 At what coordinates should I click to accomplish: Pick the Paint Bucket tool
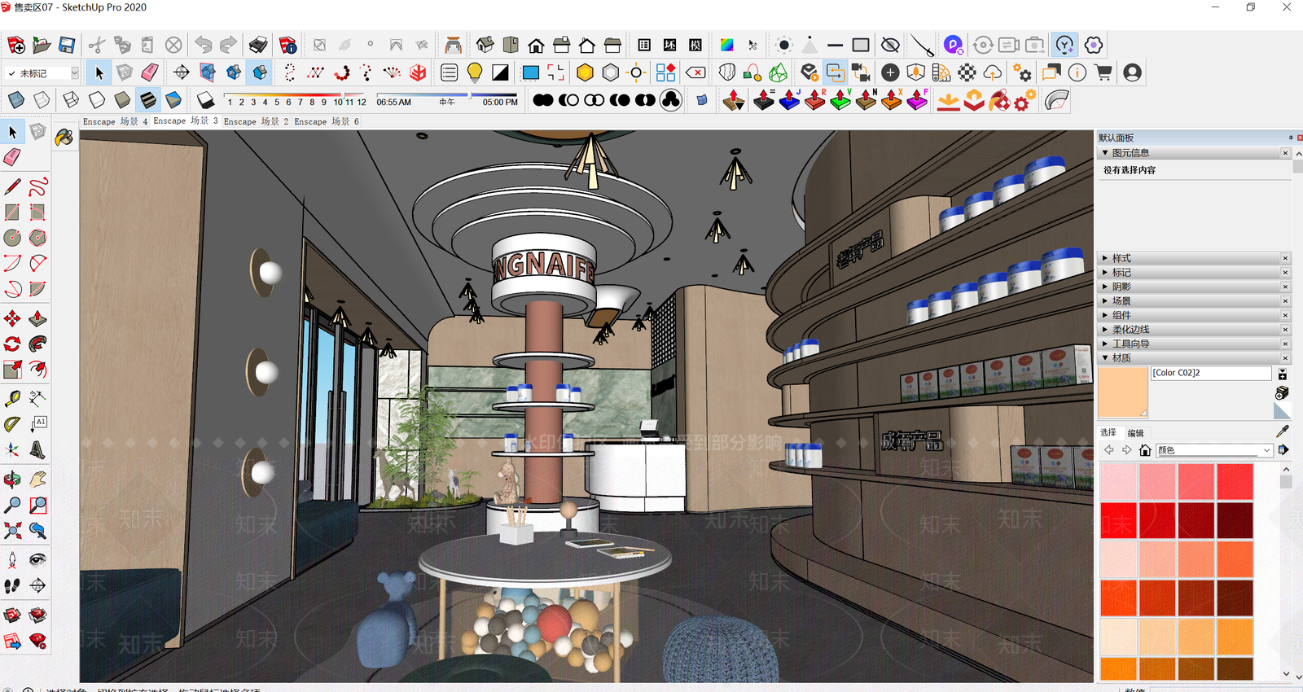(x=64, y=138)
